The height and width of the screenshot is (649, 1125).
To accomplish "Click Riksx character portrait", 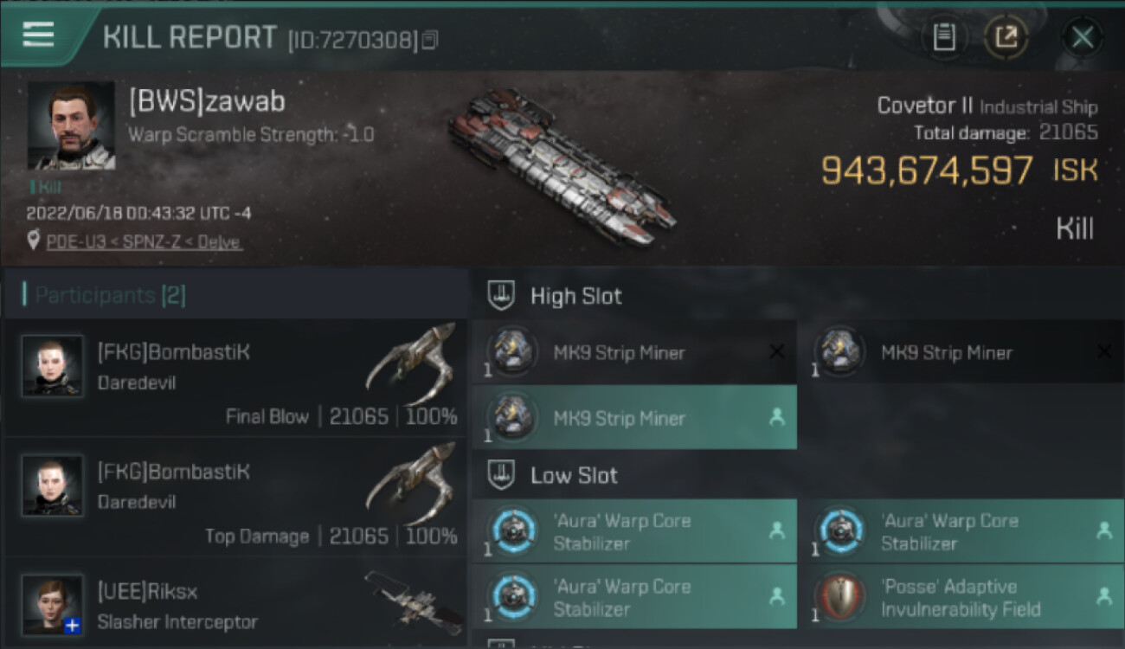I will [52, 605].
